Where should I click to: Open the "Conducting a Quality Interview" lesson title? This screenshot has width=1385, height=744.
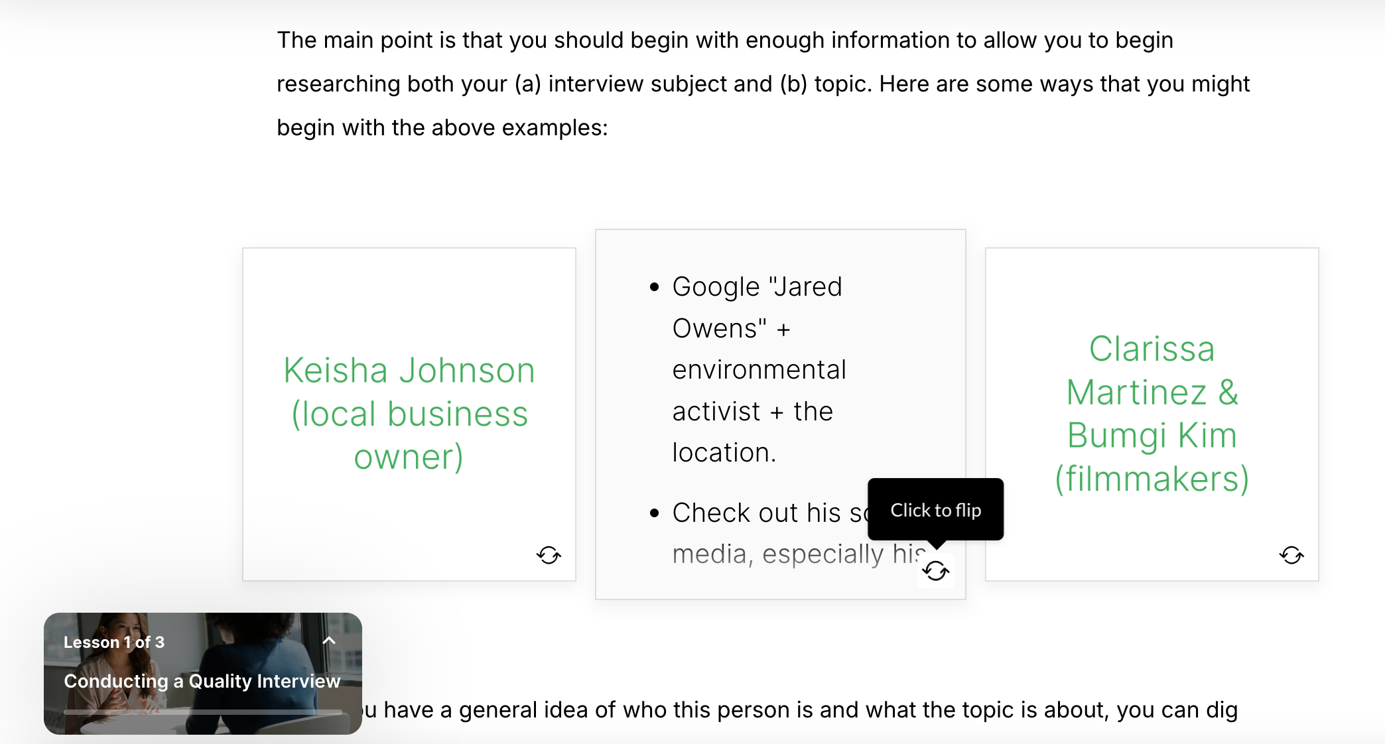coord(202,681)
